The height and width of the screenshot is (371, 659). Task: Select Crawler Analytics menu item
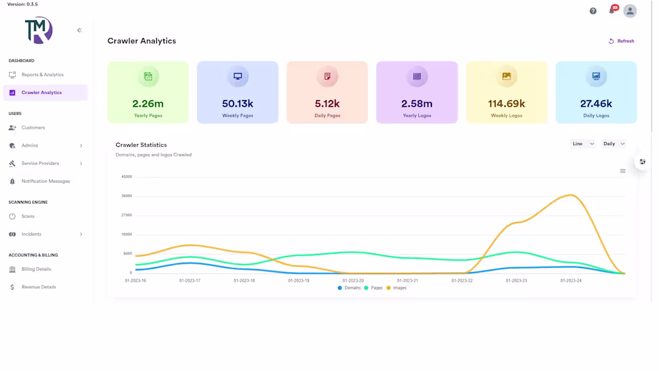point(46,92)
